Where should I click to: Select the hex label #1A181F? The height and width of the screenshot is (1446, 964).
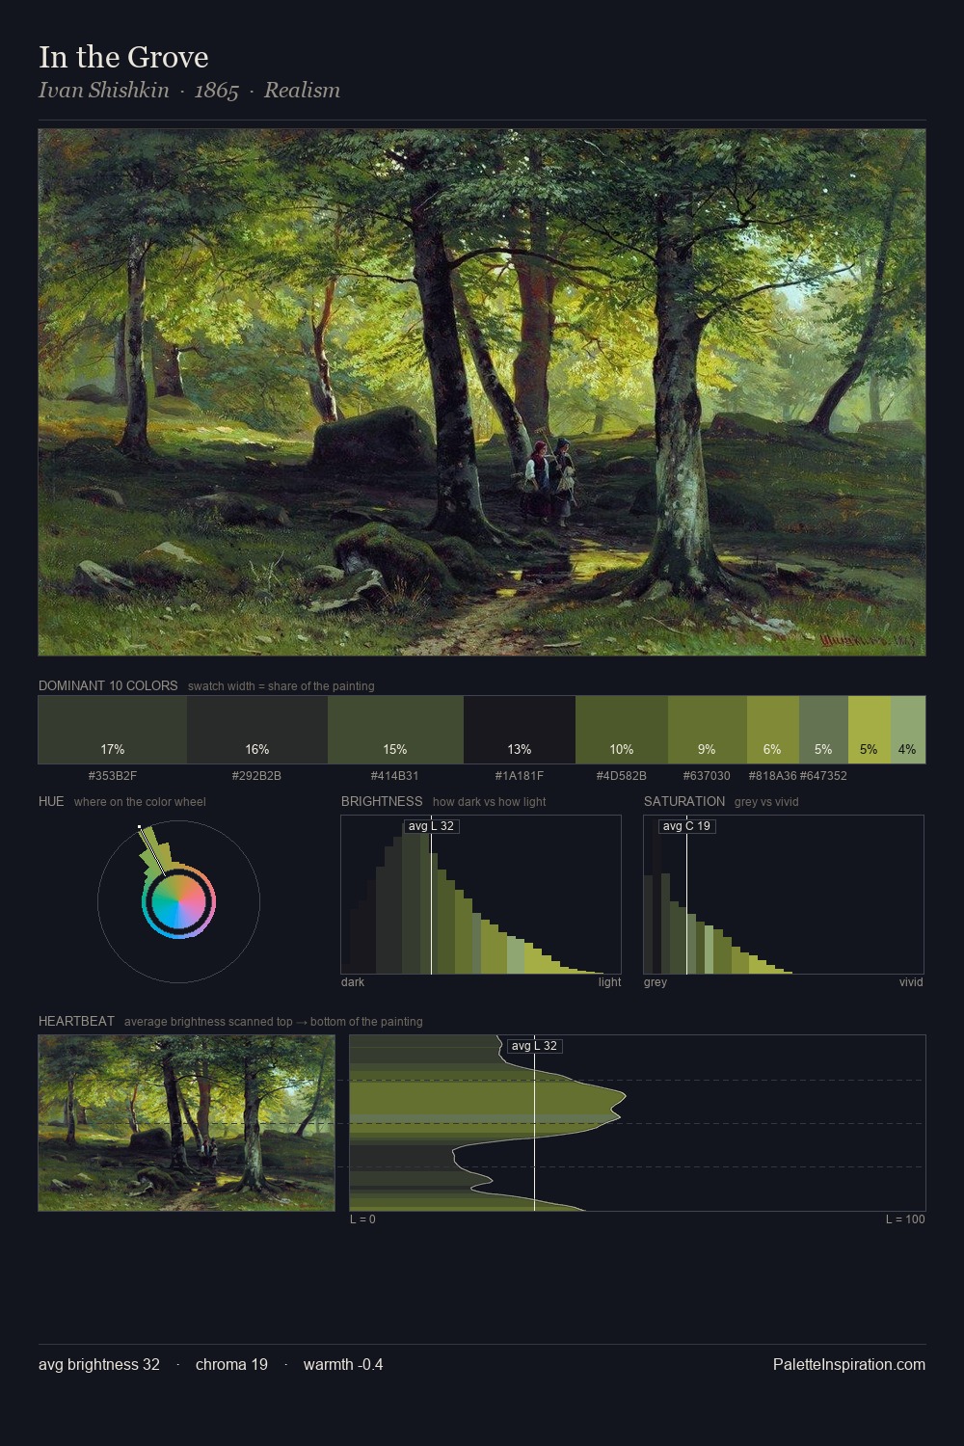point(520,776)
